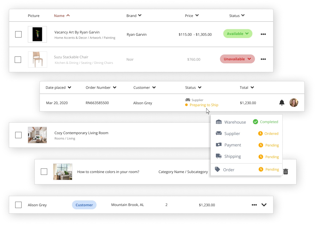The image size is (316, 225).
Task: Click the notification bell on order RN663585500
Action: point(282,103)
